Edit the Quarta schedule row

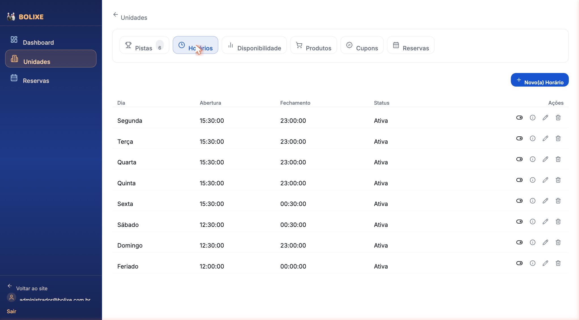point(545,159)
